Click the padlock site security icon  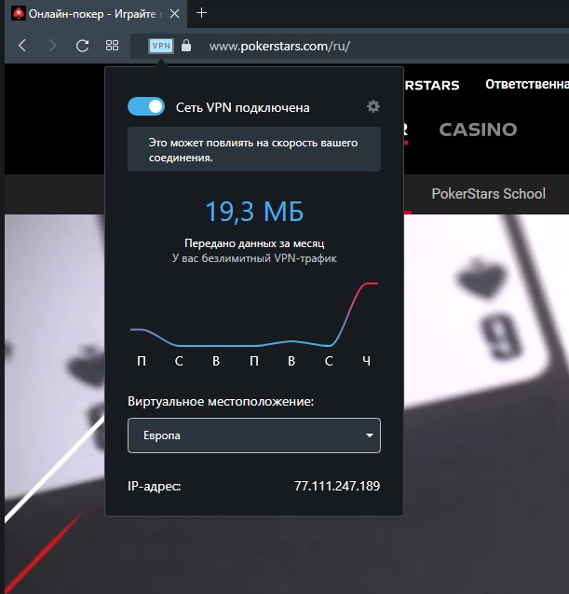click(x=185, y=46)
